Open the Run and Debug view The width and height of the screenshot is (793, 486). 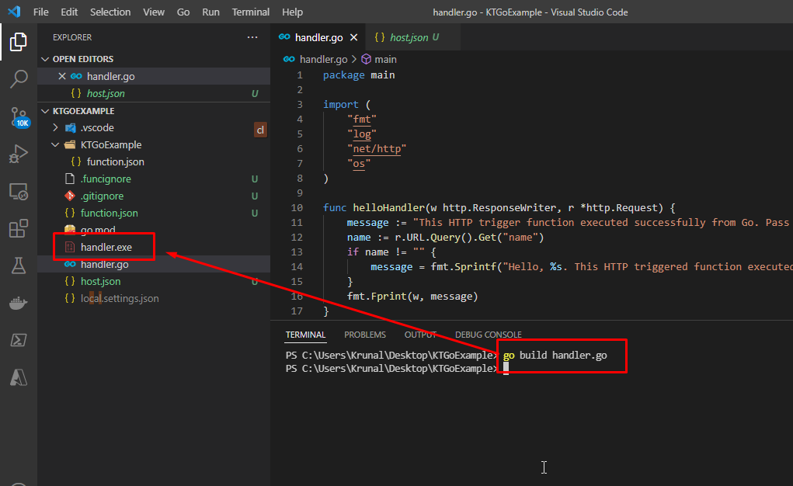coord(18,154)
